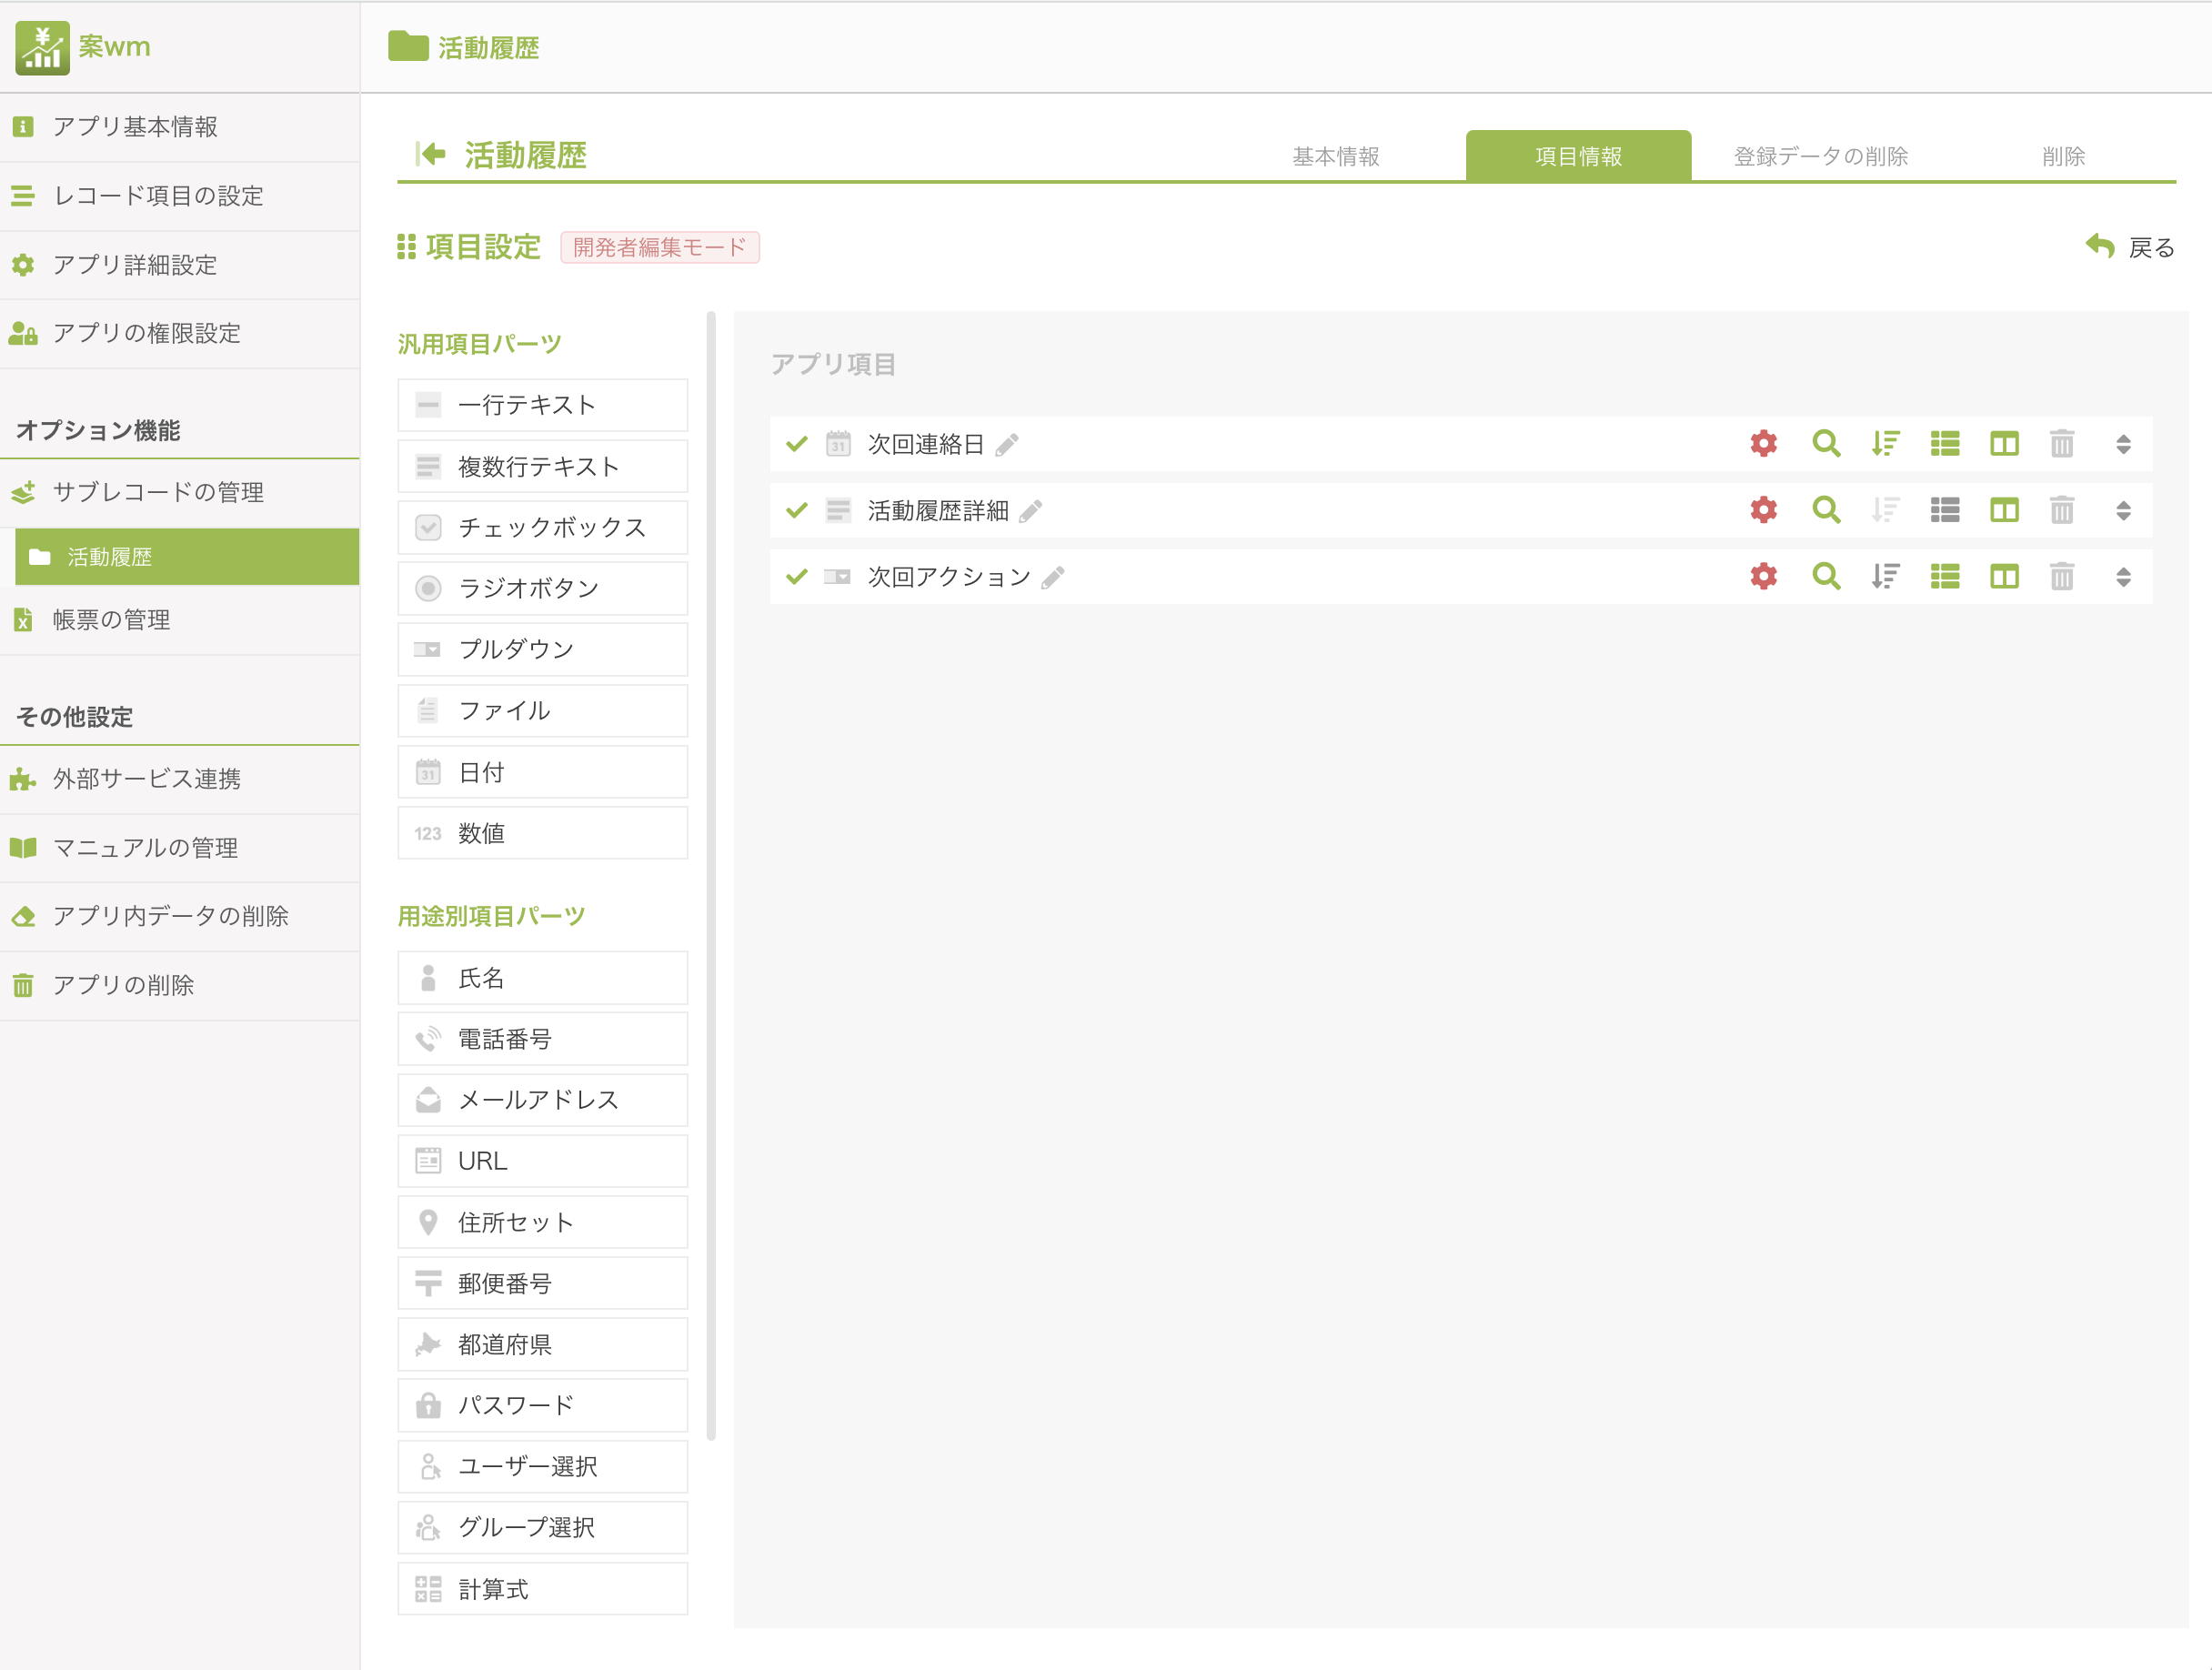Select the 住所セット field part

[x=543, y=1222]
